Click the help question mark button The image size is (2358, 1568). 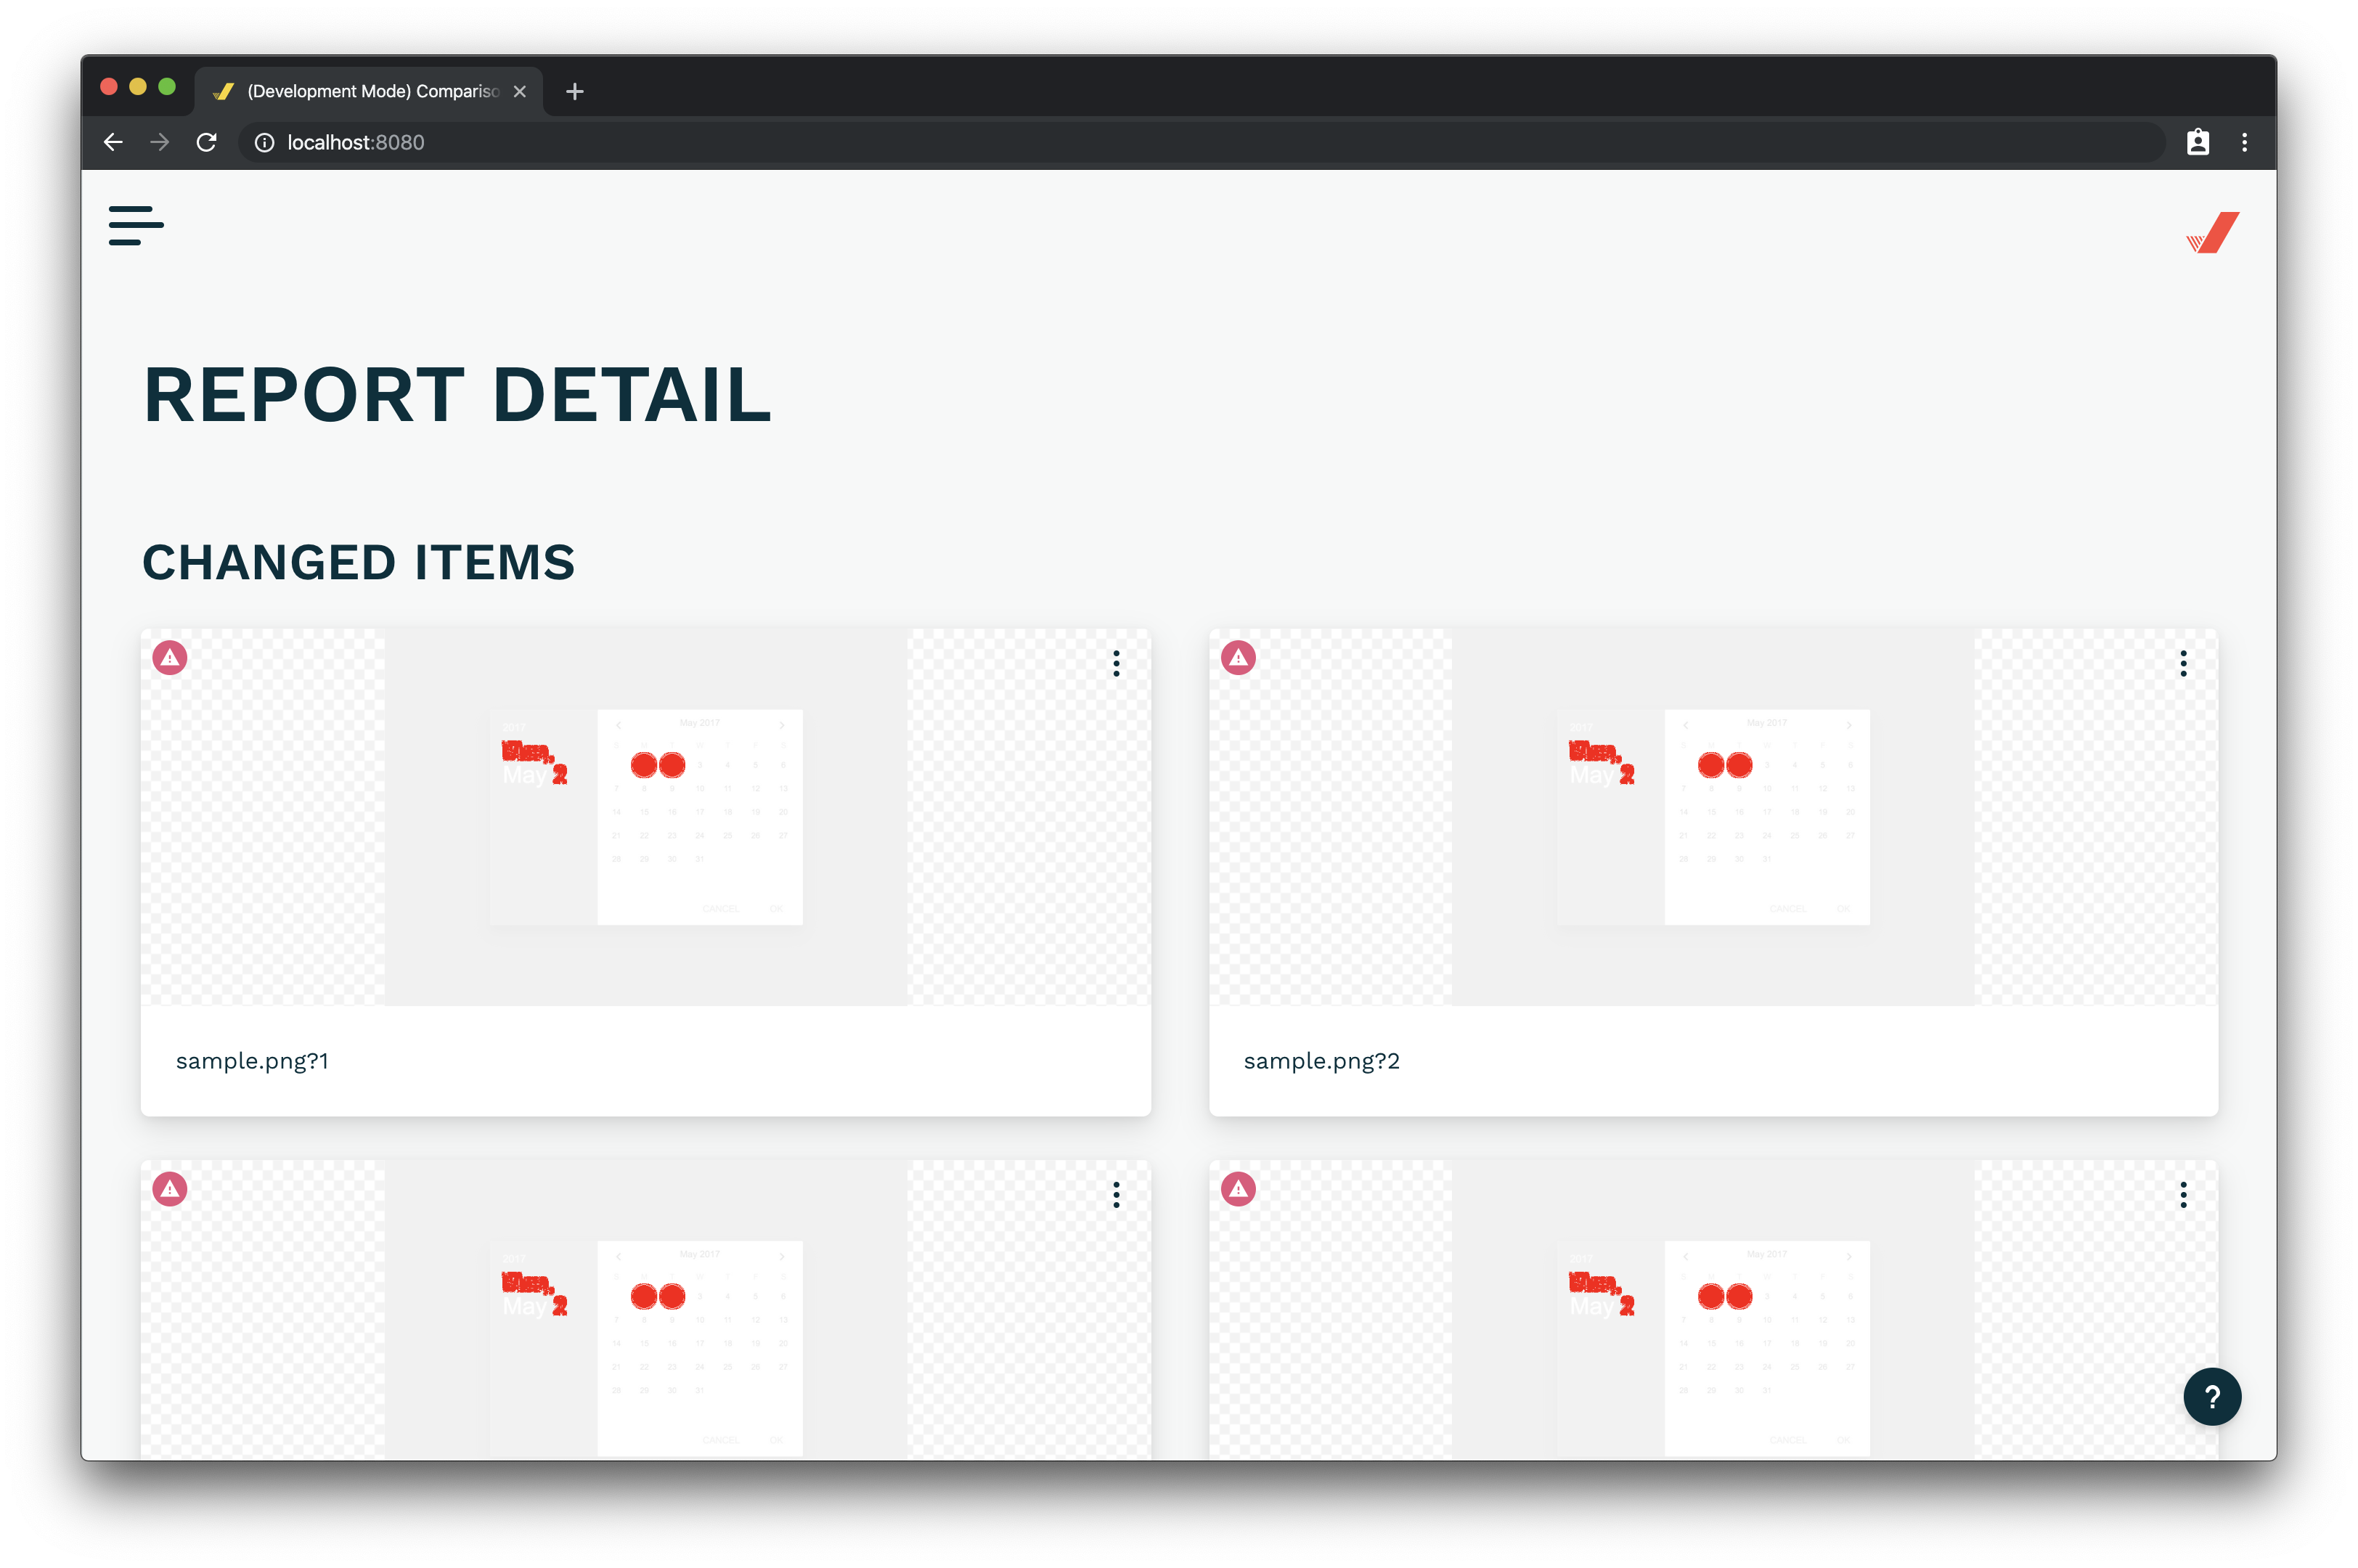[x=2211, y=1396]
